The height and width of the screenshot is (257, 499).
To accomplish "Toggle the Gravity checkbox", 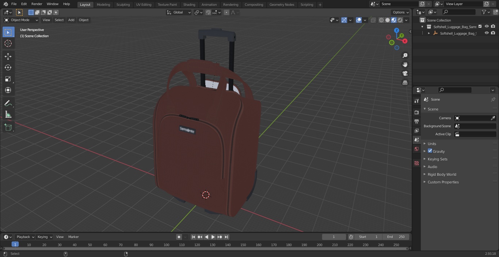I will 430,151.
